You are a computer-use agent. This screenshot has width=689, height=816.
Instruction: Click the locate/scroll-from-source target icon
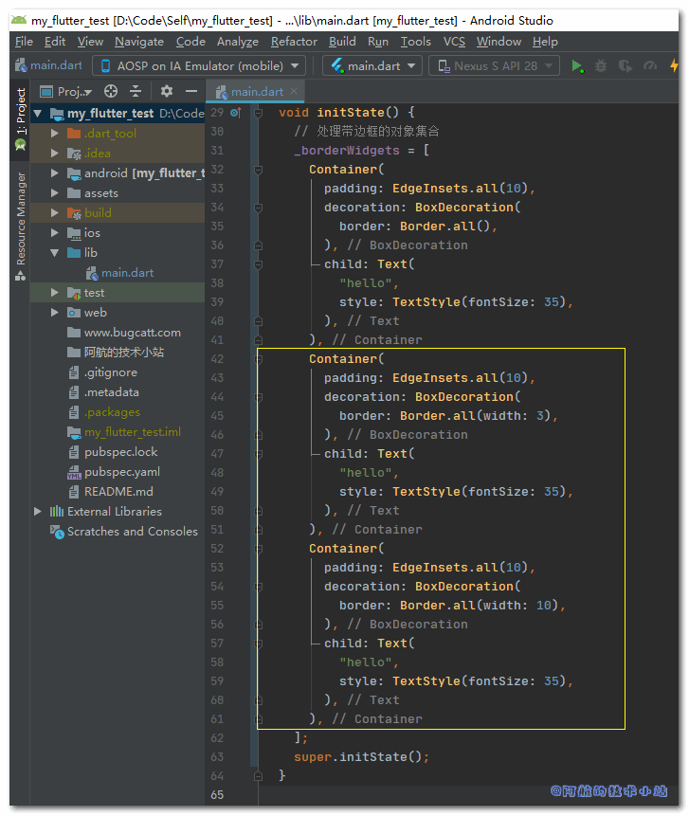coord(110,91)
